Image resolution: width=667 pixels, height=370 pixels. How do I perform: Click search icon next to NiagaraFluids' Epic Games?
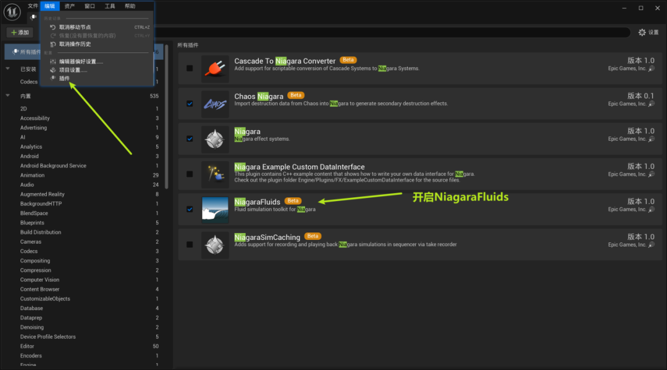[652, 210]
